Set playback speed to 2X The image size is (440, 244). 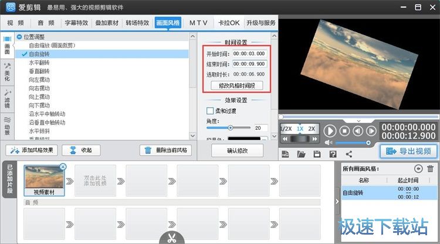pos(312,129)
